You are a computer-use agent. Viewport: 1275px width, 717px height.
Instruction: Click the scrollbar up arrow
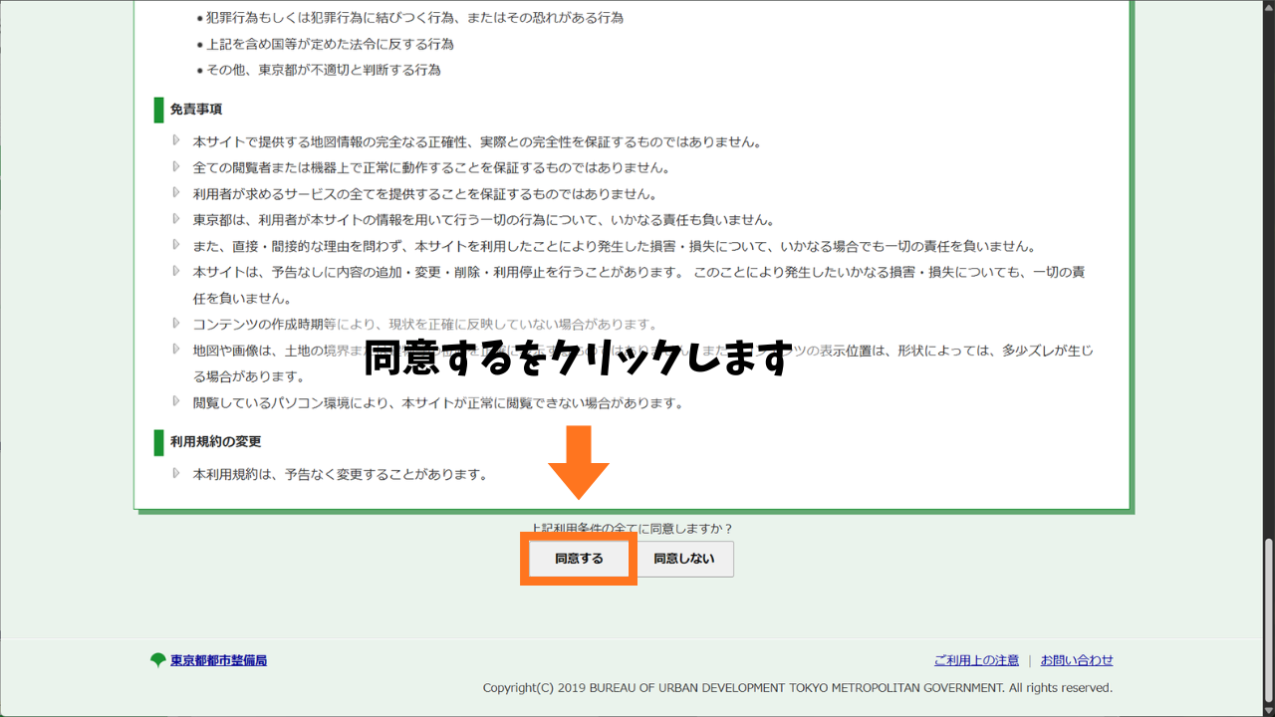point(1267,8)
